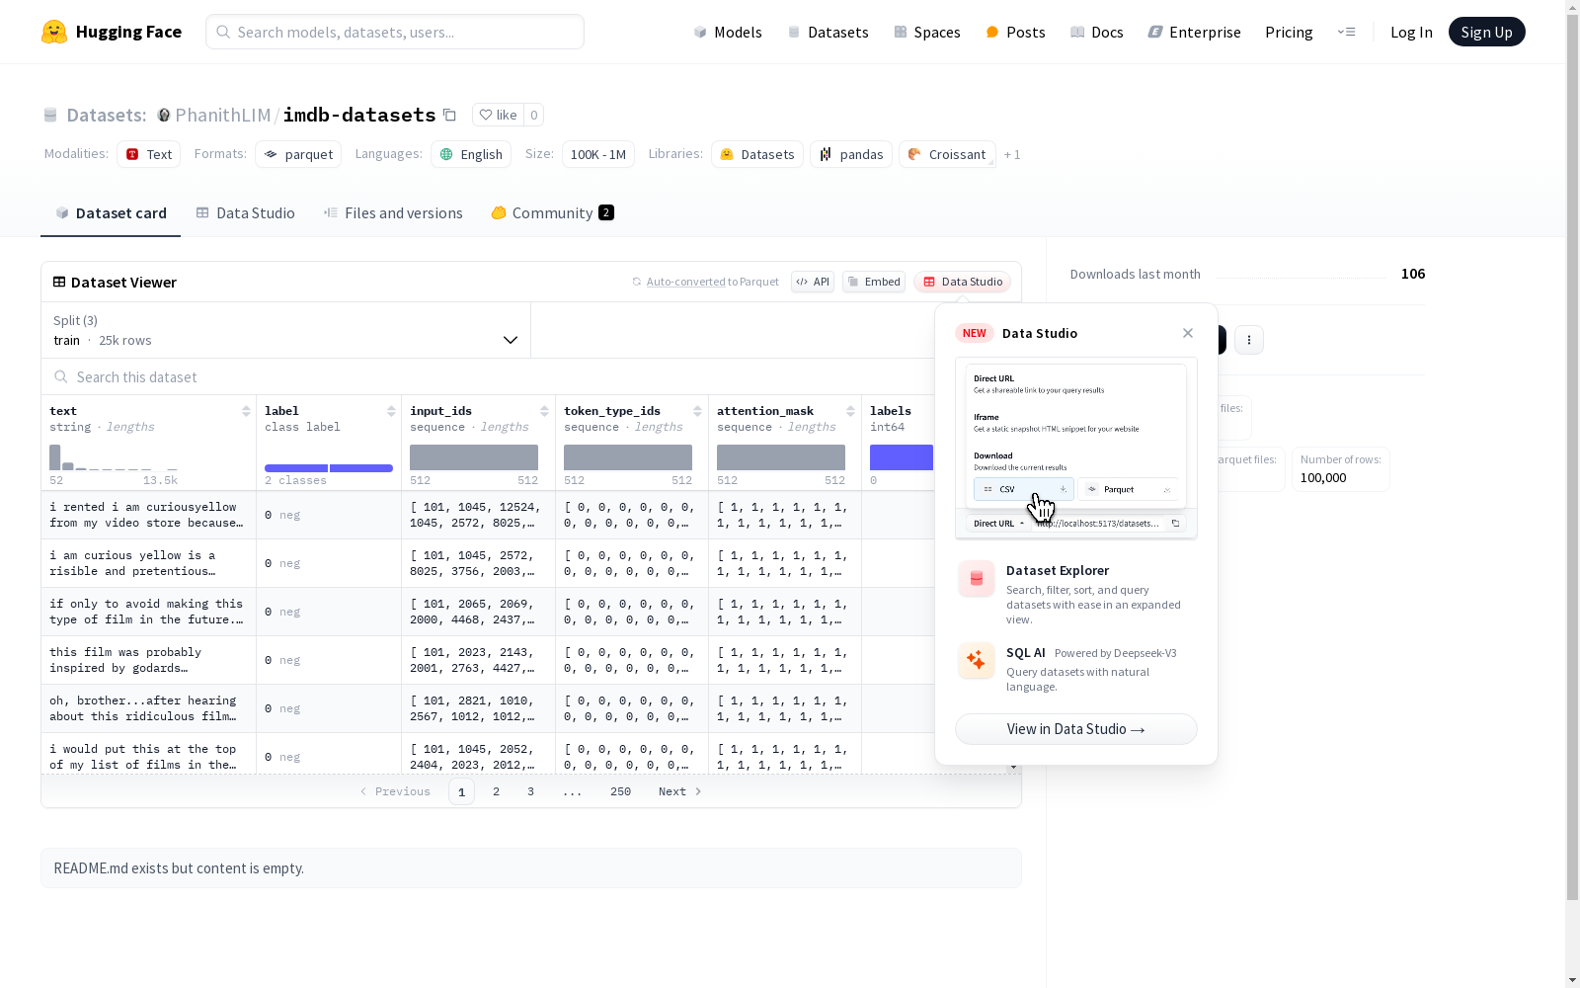Click the text lengths histogram
The height and width of the screenshot is (988, 1580).
(x=114, y=457)
